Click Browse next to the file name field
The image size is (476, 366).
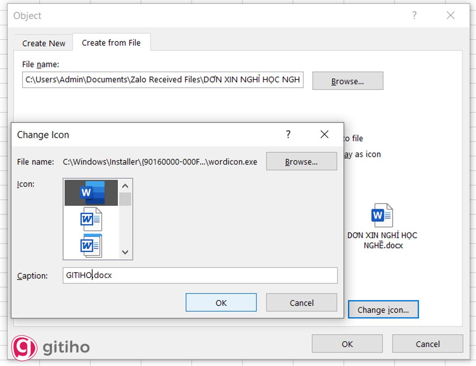[347, 81]
